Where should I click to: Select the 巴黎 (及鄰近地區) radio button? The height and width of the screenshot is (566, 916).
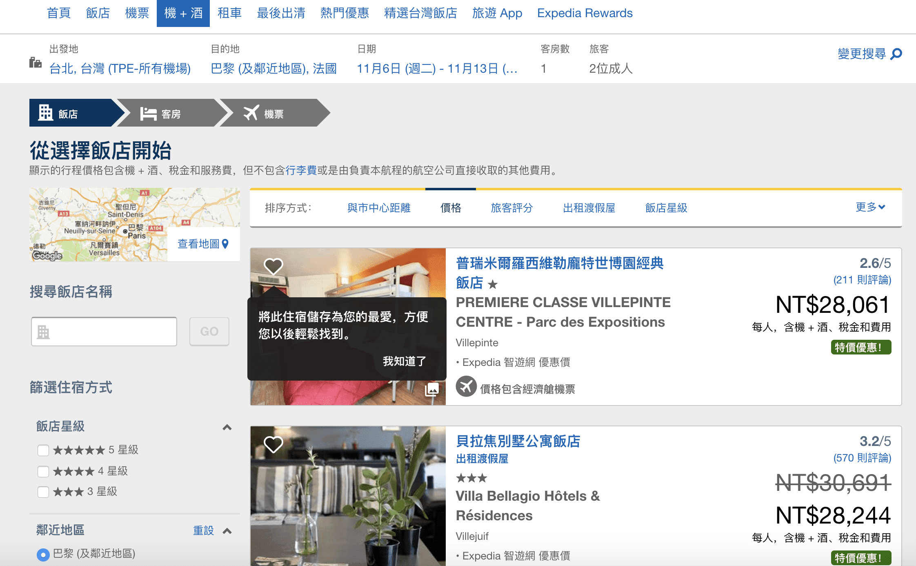(x=43, y=555)
